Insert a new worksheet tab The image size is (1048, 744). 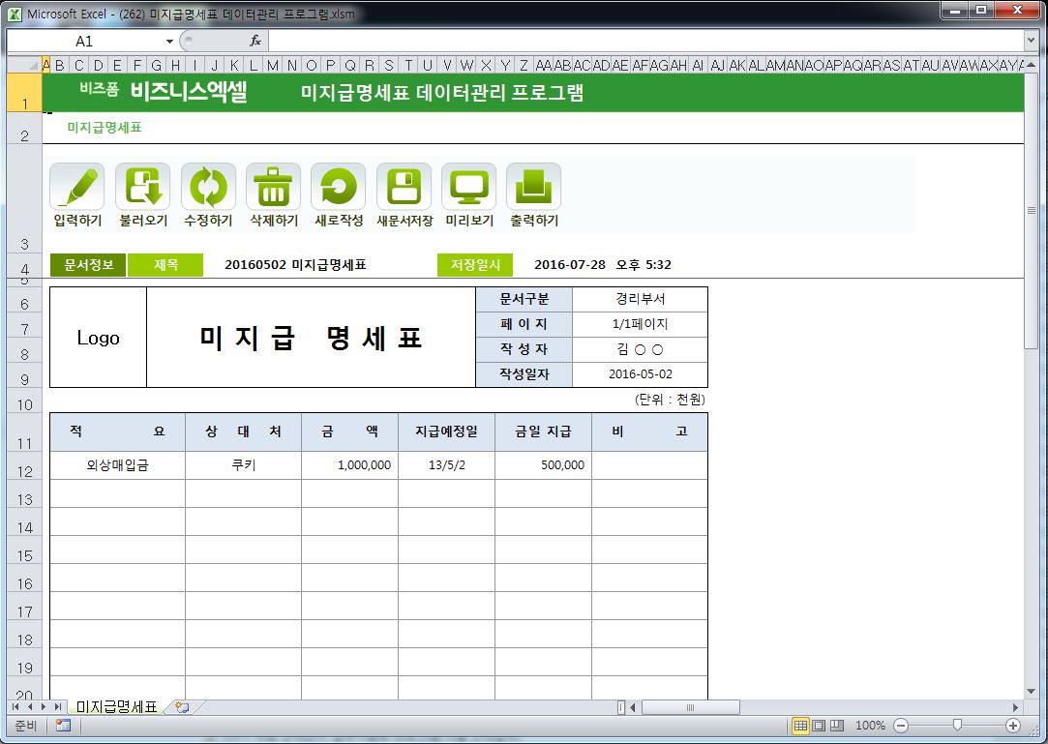pos(181,707)
